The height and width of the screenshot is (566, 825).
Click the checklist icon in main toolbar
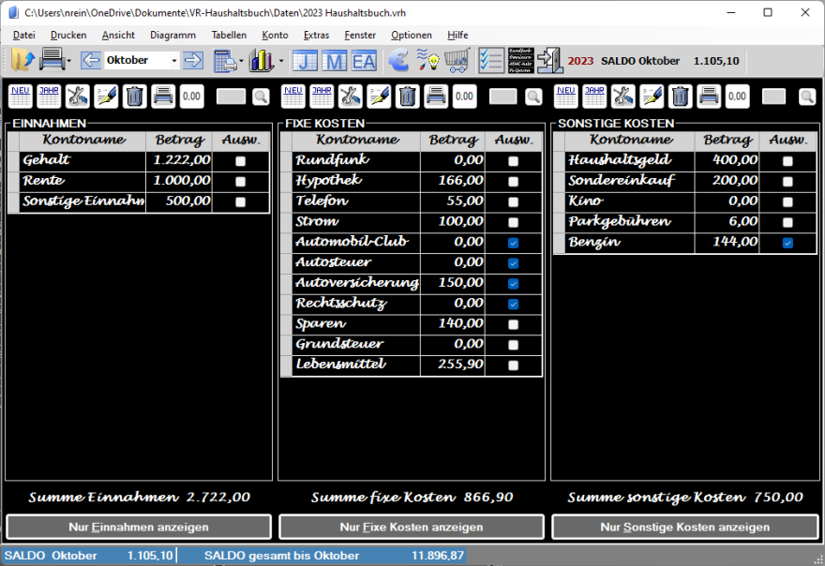point(490,61)
